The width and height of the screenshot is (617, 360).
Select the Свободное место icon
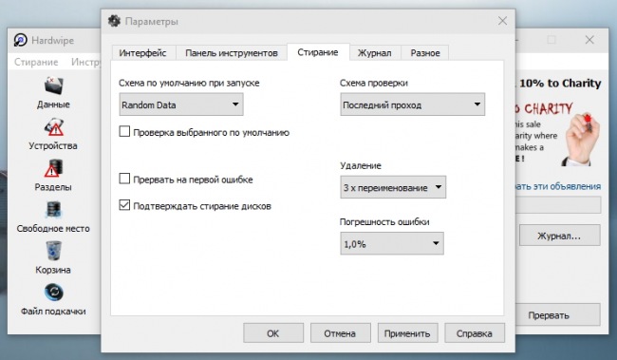click(53, 210)
